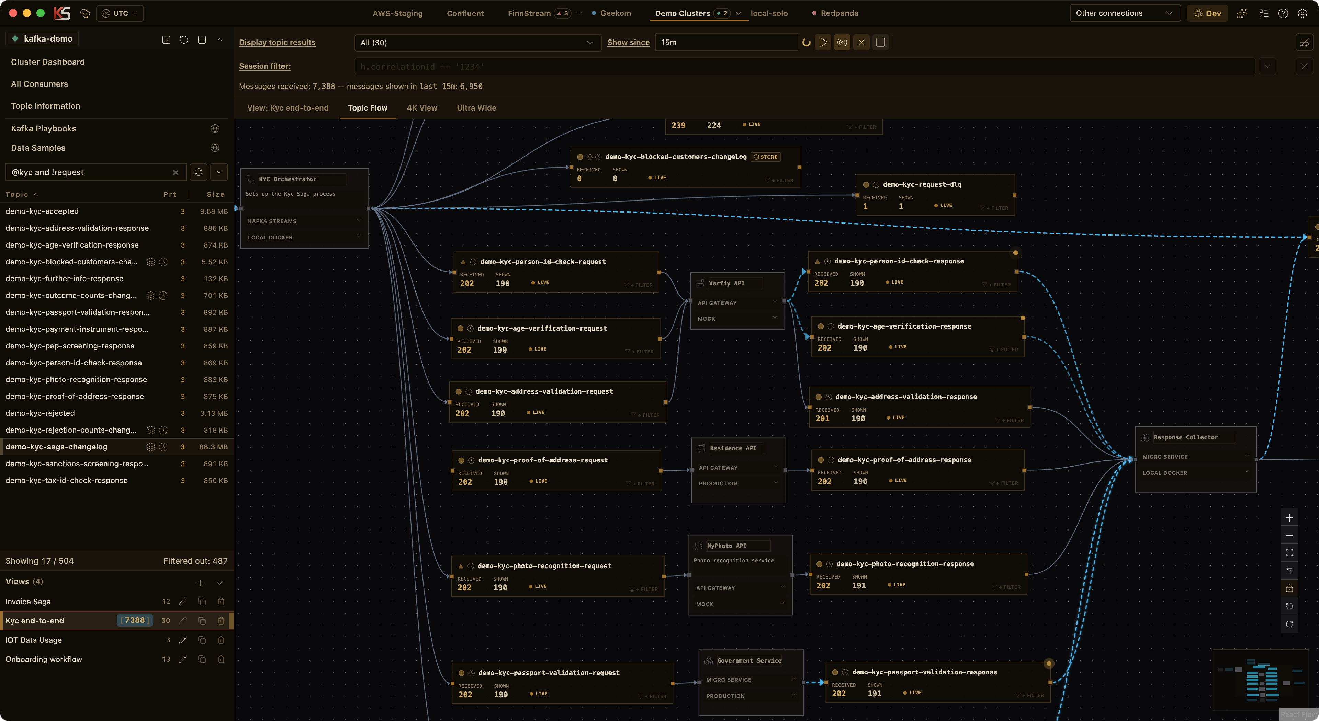Click the + FILTER on demo-kyc-request-dlq node
The height and width of the screenshot is (721, 1319).
click(x=994, y=208)
